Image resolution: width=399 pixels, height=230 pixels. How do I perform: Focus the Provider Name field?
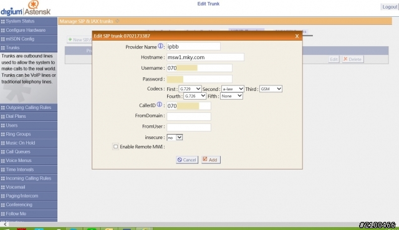(193, 47)
